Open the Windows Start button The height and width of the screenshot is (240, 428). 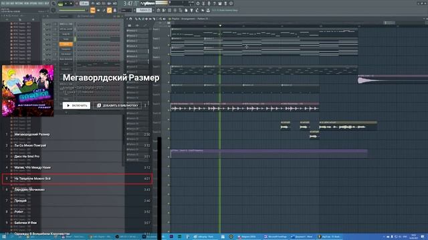pyautogui.click(x=4, y=237)
